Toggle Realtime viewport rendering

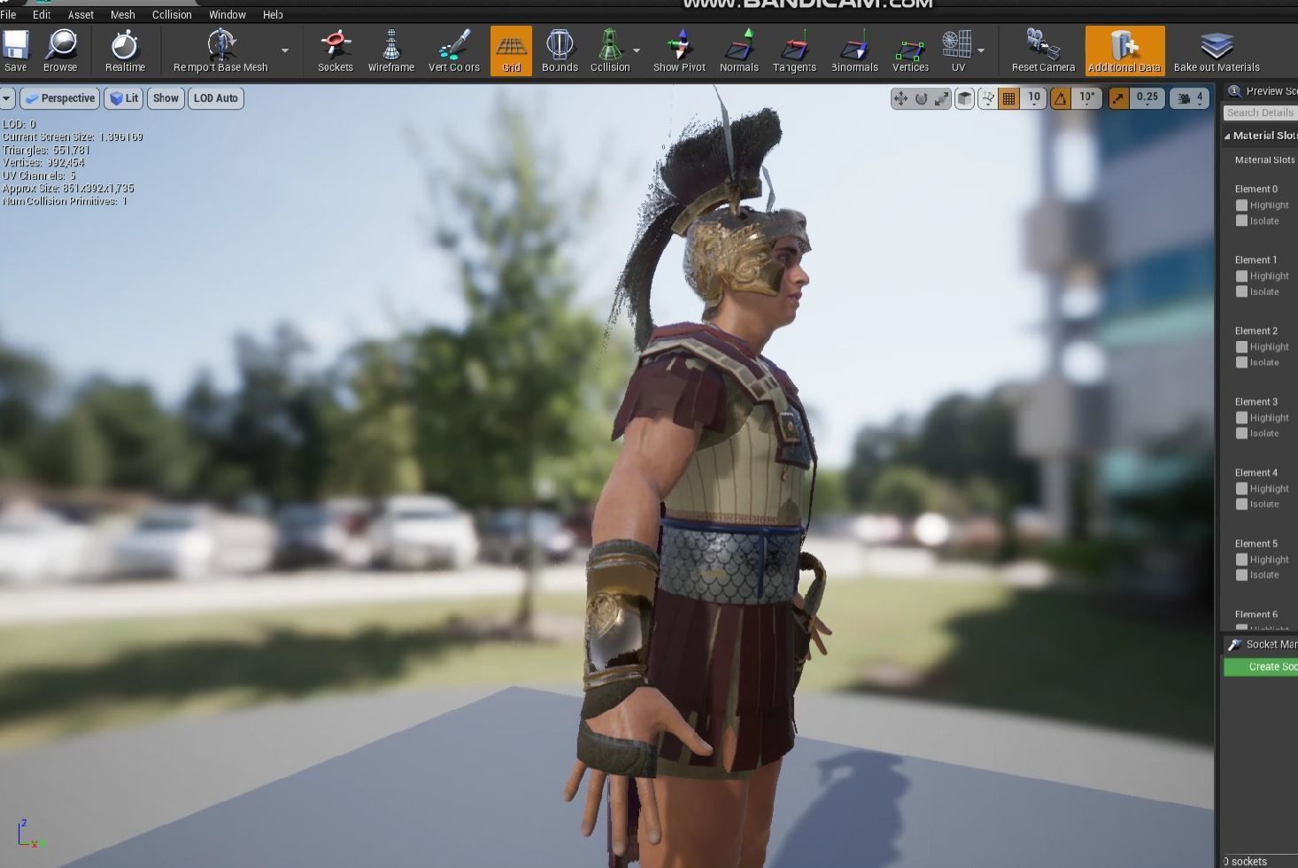coord(124,49)
